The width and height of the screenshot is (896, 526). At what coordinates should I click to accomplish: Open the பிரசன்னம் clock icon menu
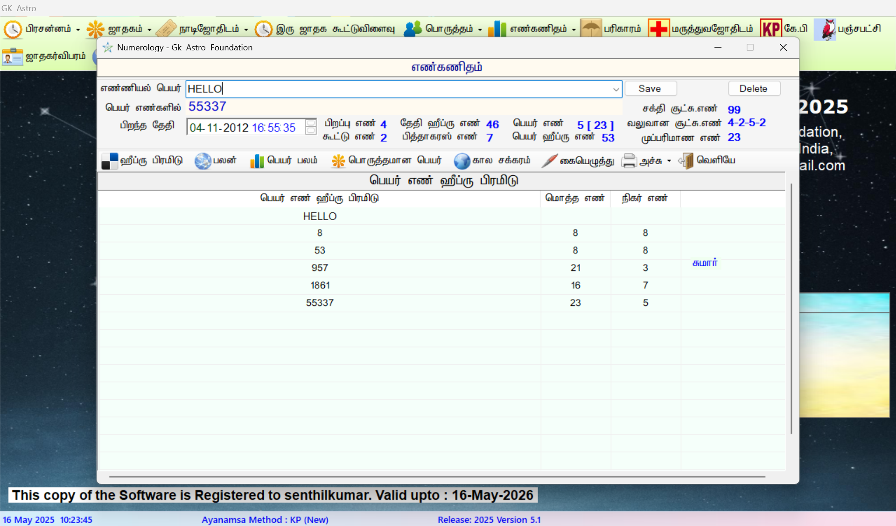13,29
